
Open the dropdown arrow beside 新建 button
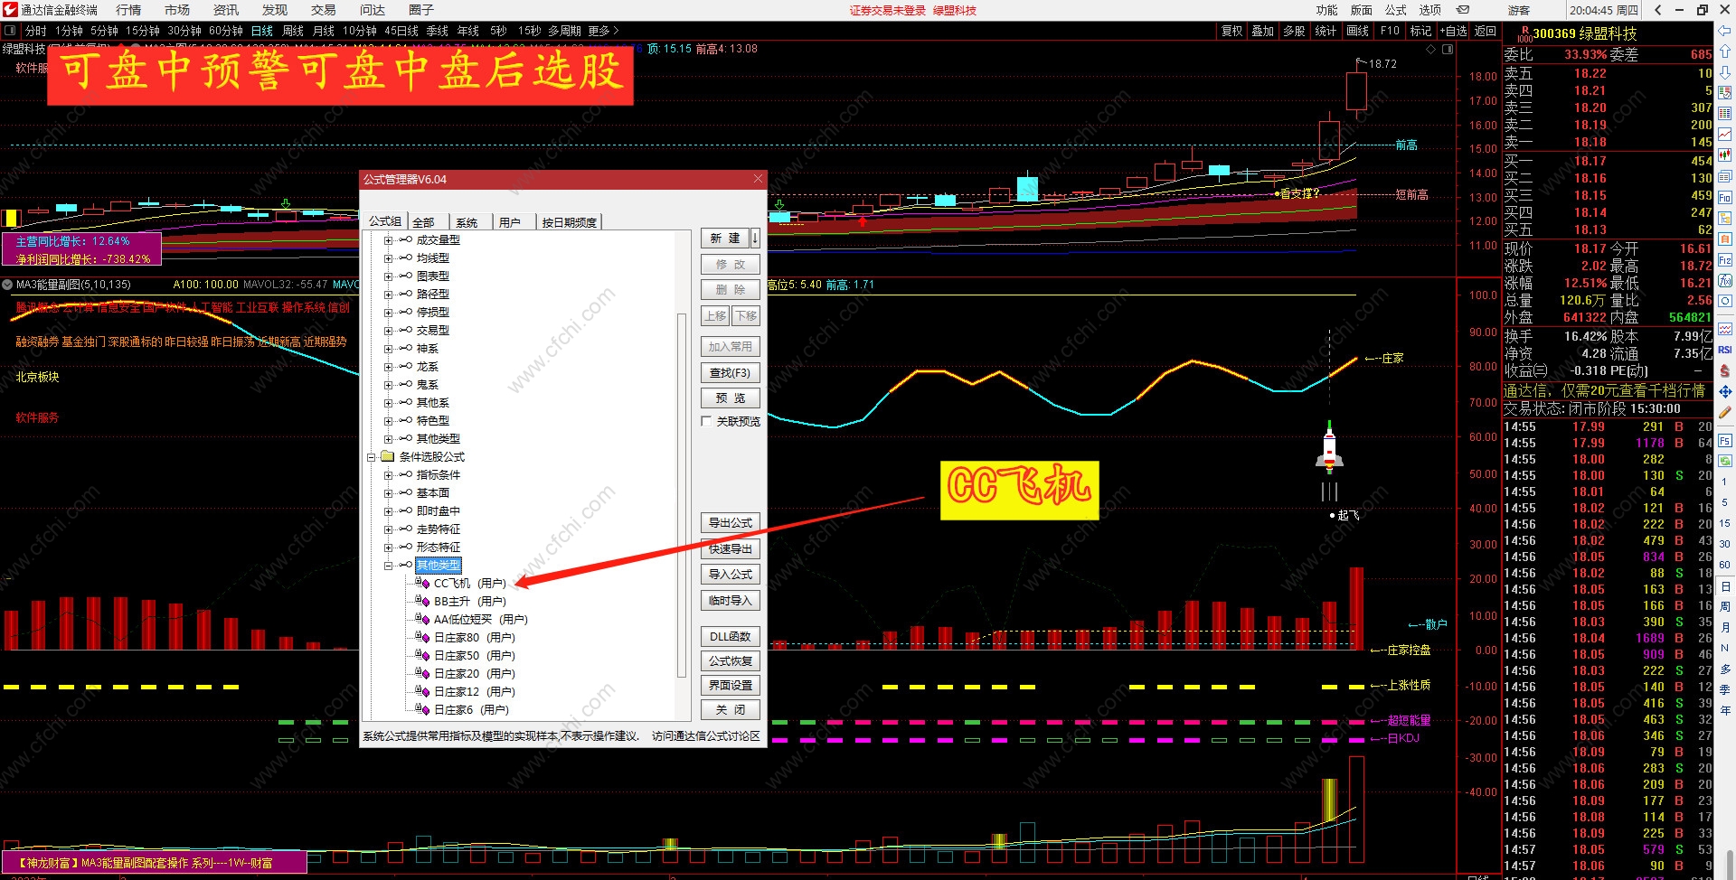click(x=755, y=239)
